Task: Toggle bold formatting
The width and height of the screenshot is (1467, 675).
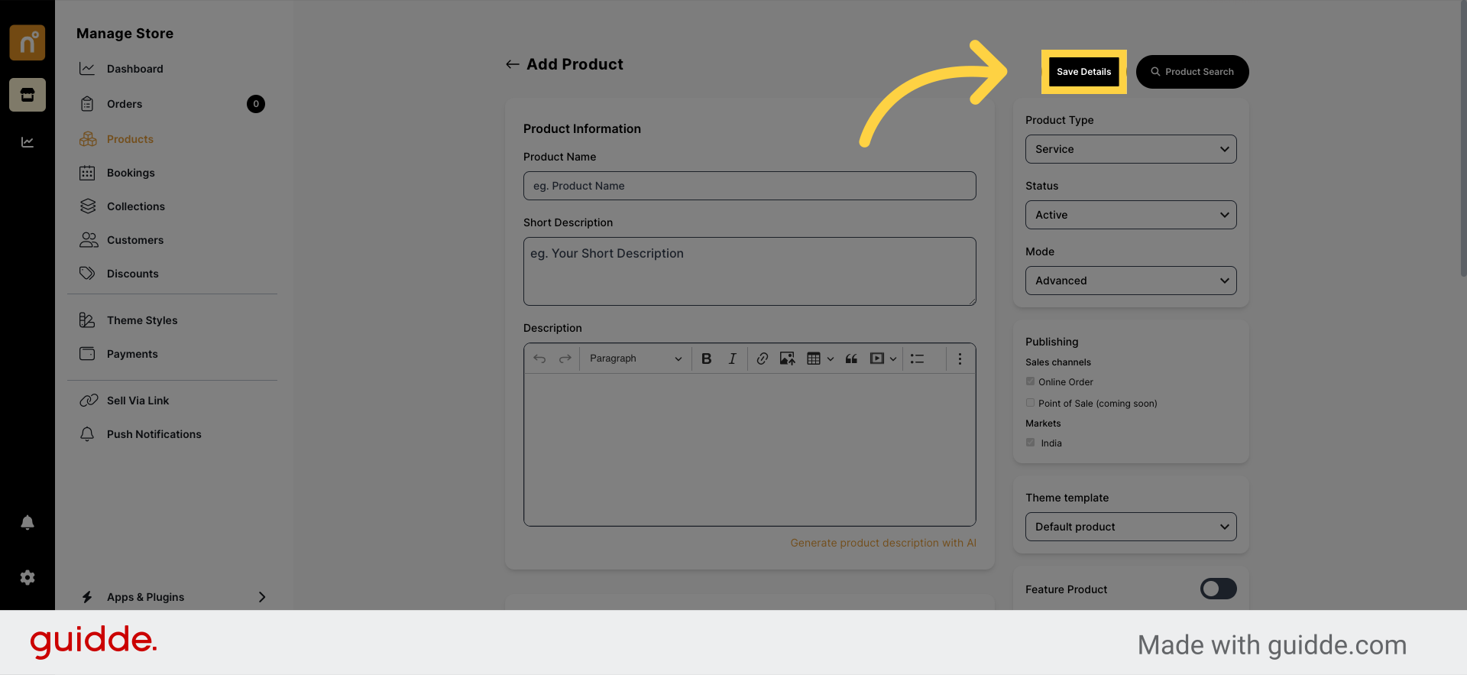Action: (707, 359)
